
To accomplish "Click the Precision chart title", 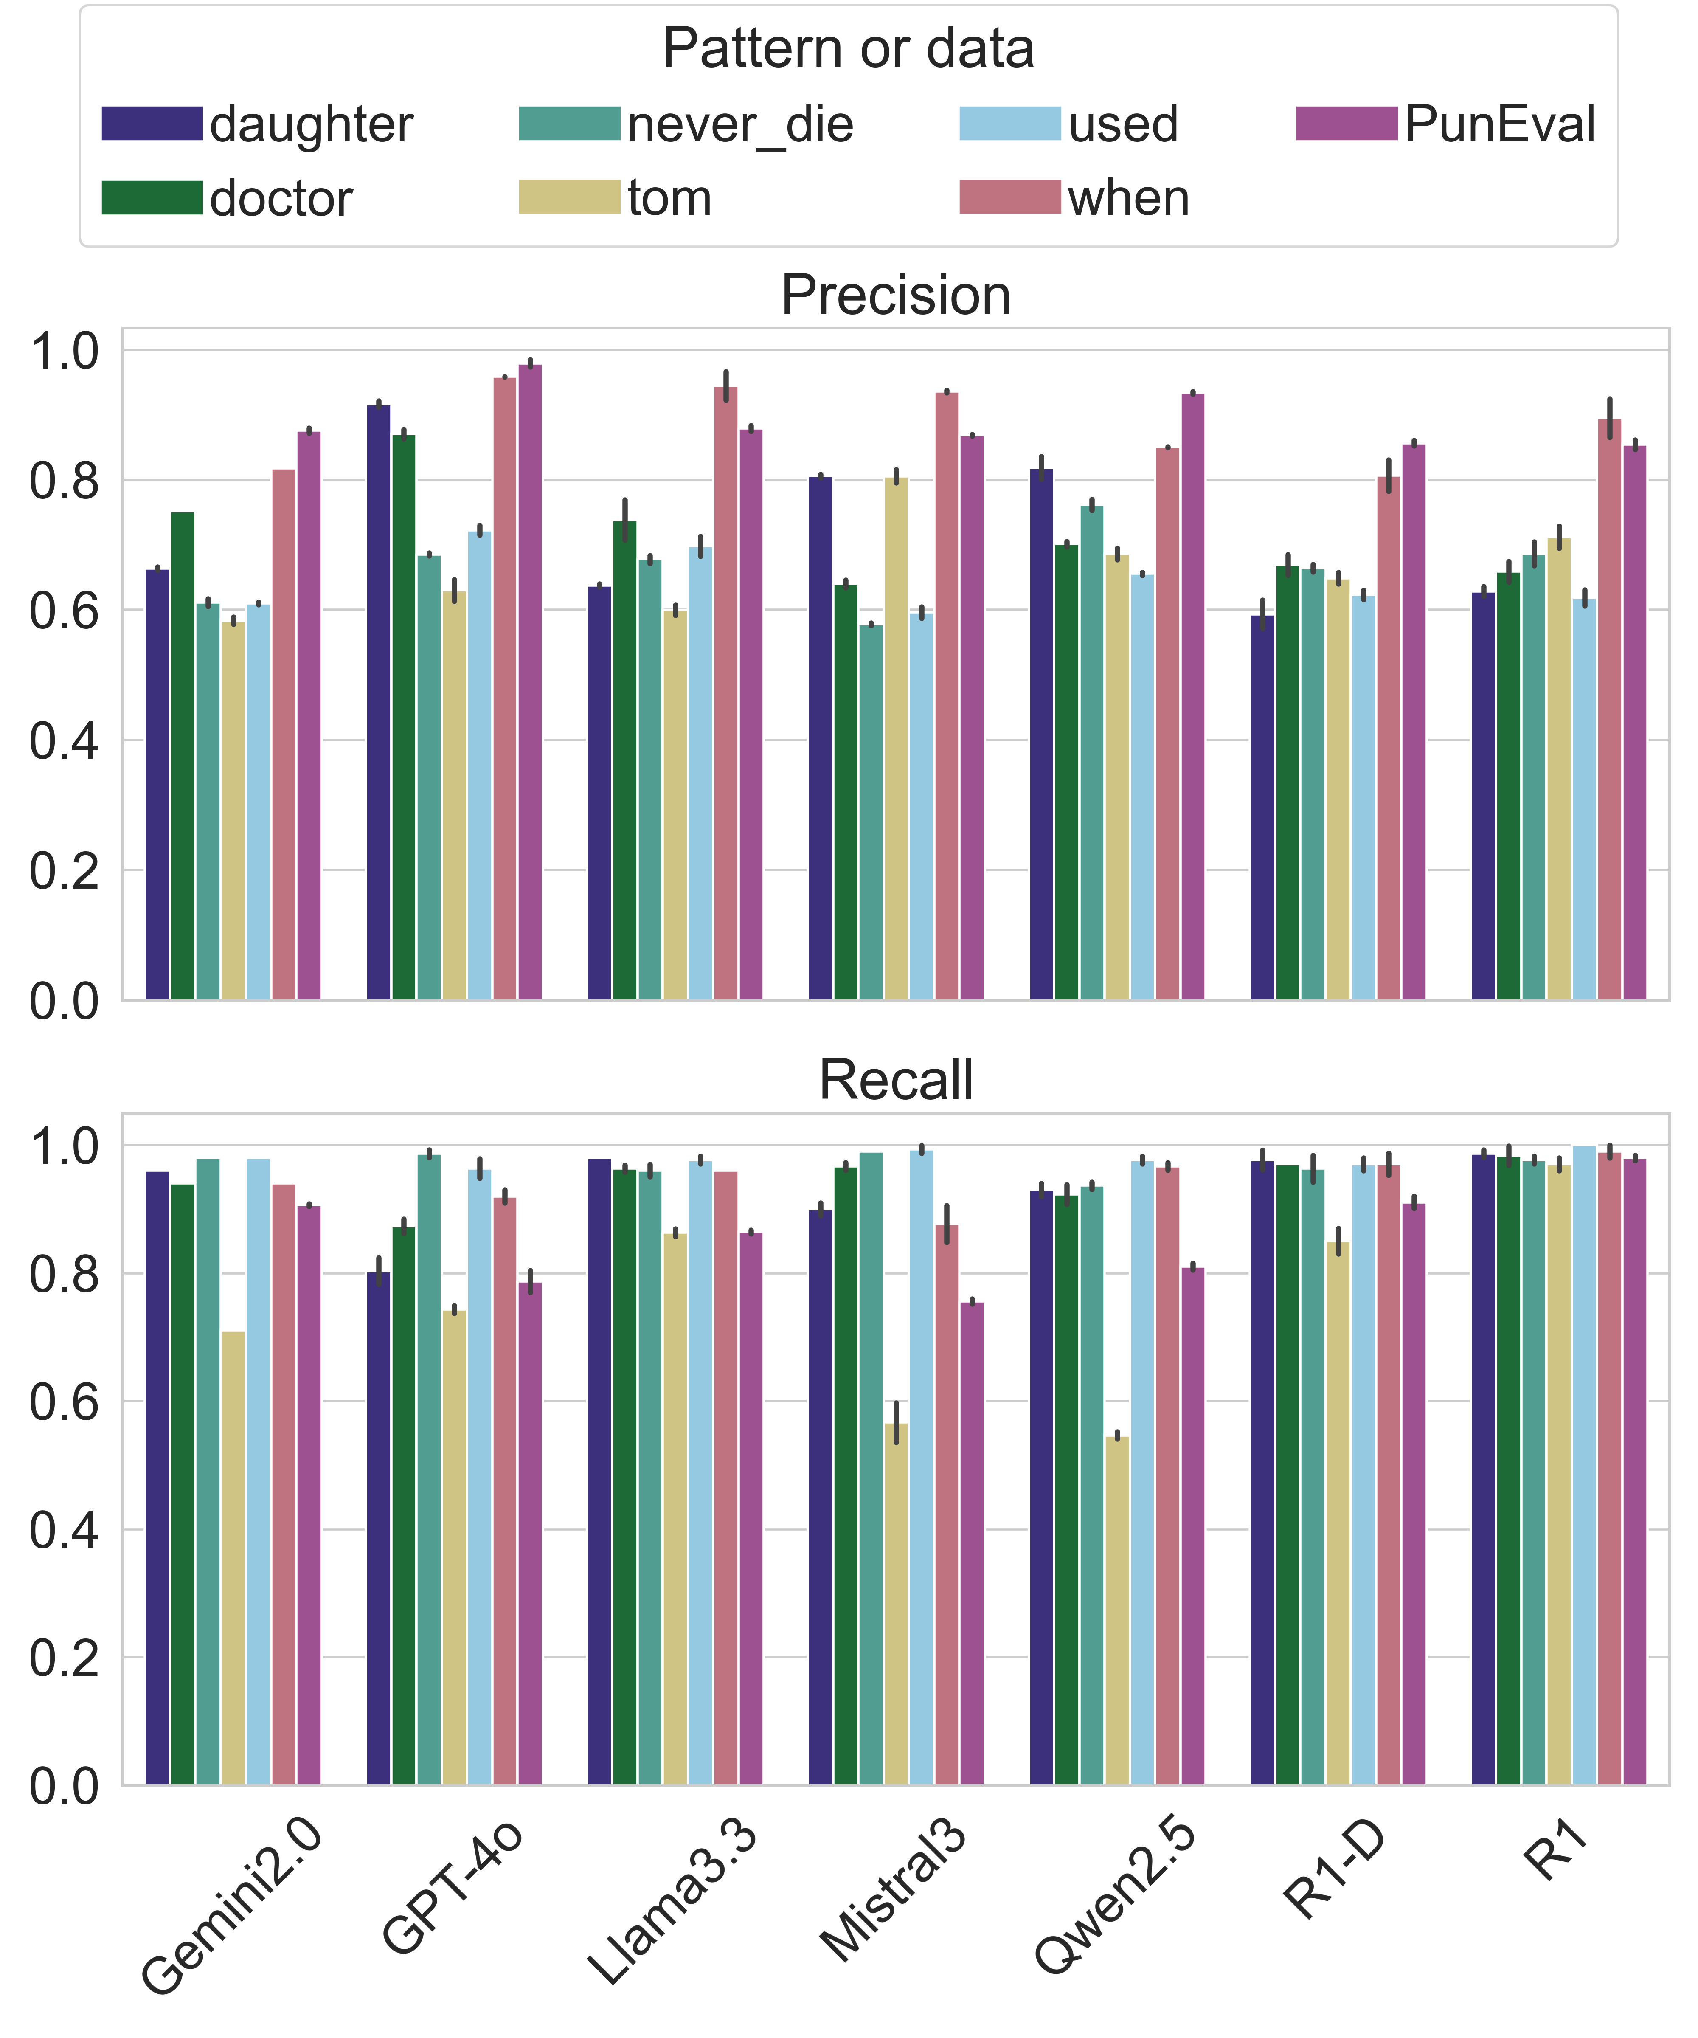I will [x=896, y=295].
